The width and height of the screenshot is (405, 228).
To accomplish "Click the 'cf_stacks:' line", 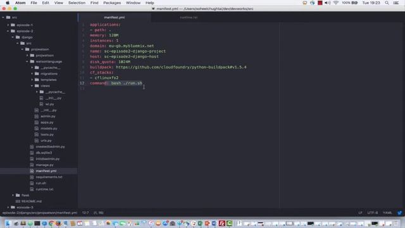I will point(102,73).
